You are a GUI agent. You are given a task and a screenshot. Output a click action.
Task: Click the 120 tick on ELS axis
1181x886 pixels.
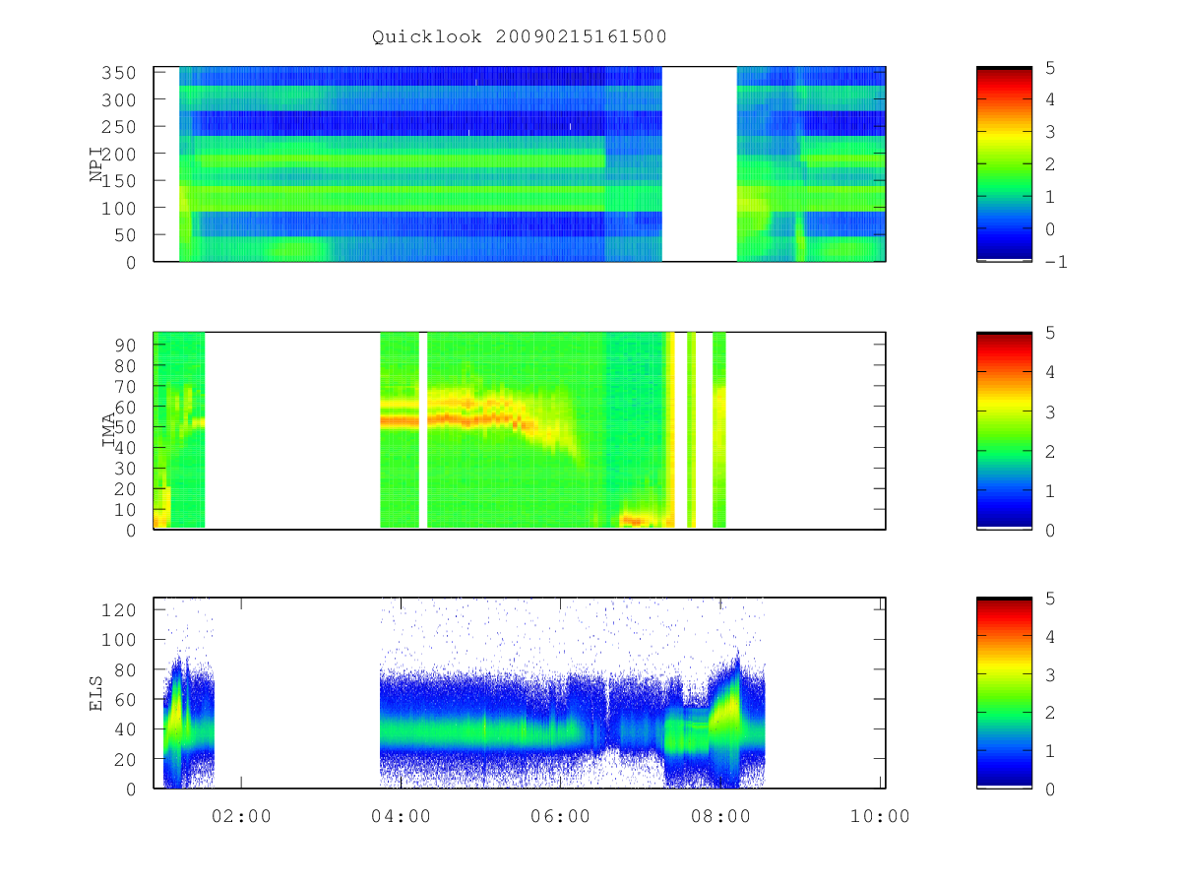[x=121, y=610]
